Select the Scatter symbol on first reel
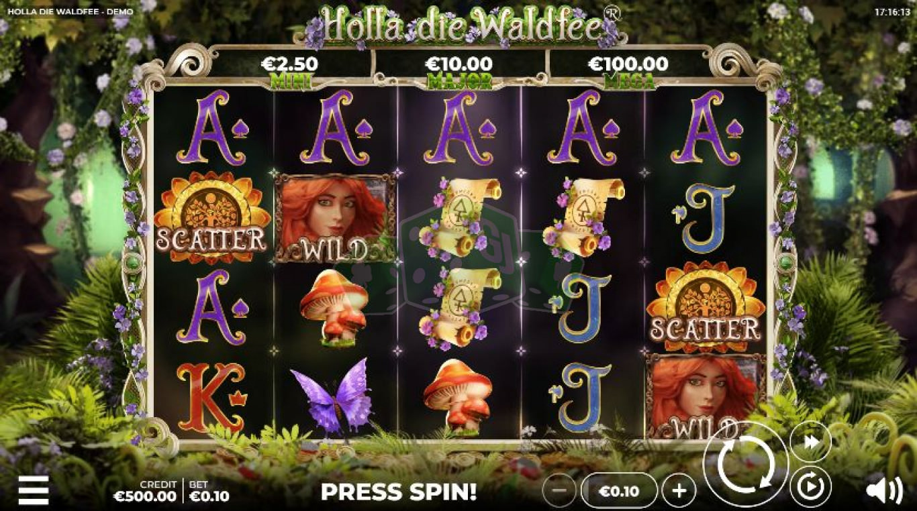The image size is (917, 511). (212, 217)
